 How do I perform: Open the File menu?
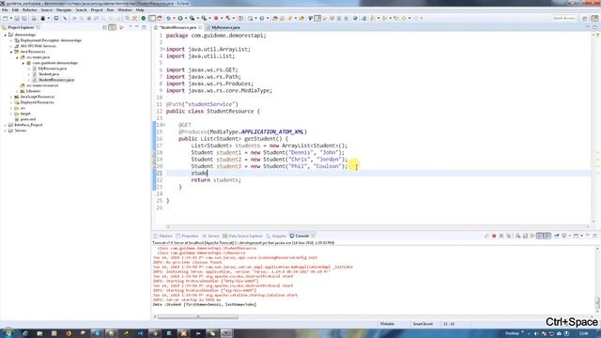coord(5,10)
